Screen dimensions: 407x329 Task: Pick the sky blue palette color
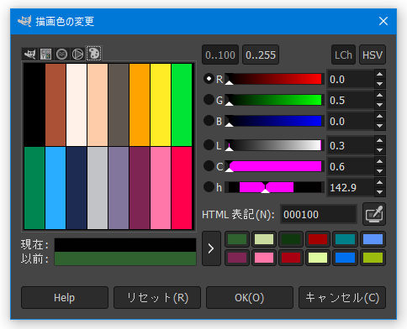[x=55, y=188]
